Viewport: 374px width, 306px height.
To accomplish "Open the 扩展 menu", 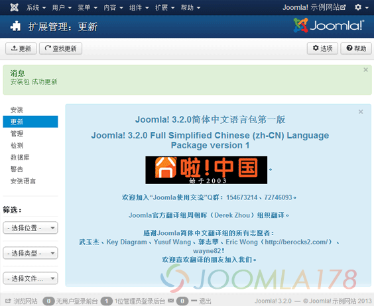I will [165, 8].
